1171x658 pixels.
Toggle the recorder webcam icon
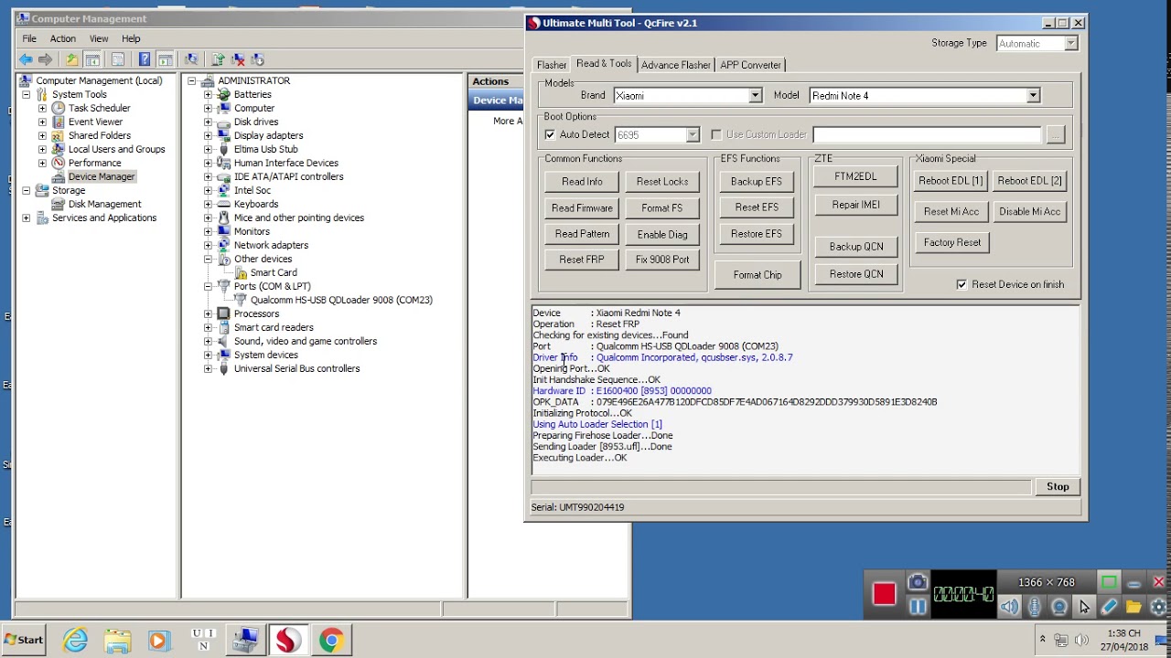tap(1059, 607)
